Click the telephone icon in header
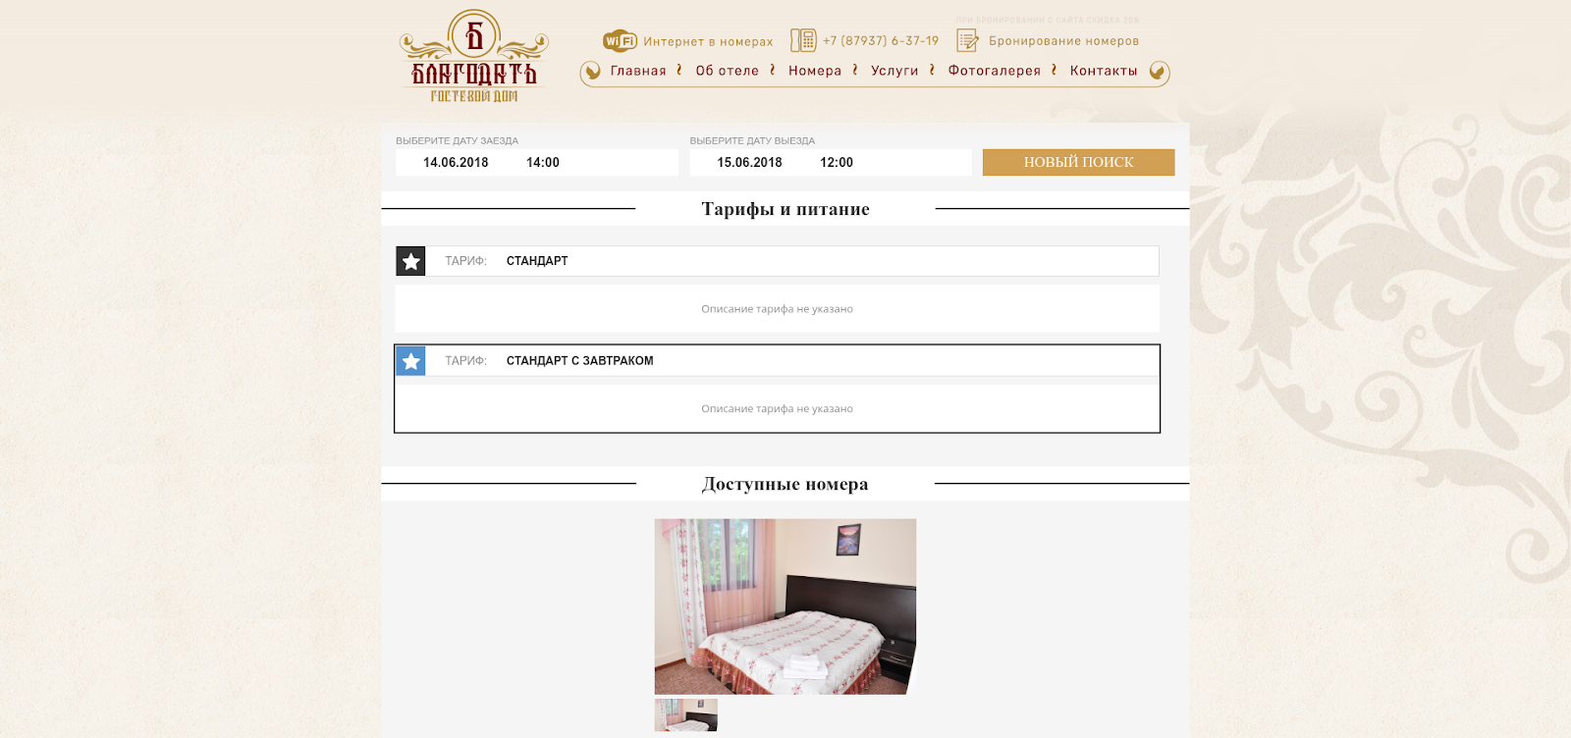The width and height of the screenshot is (1571, 738). tap(803, 40)
